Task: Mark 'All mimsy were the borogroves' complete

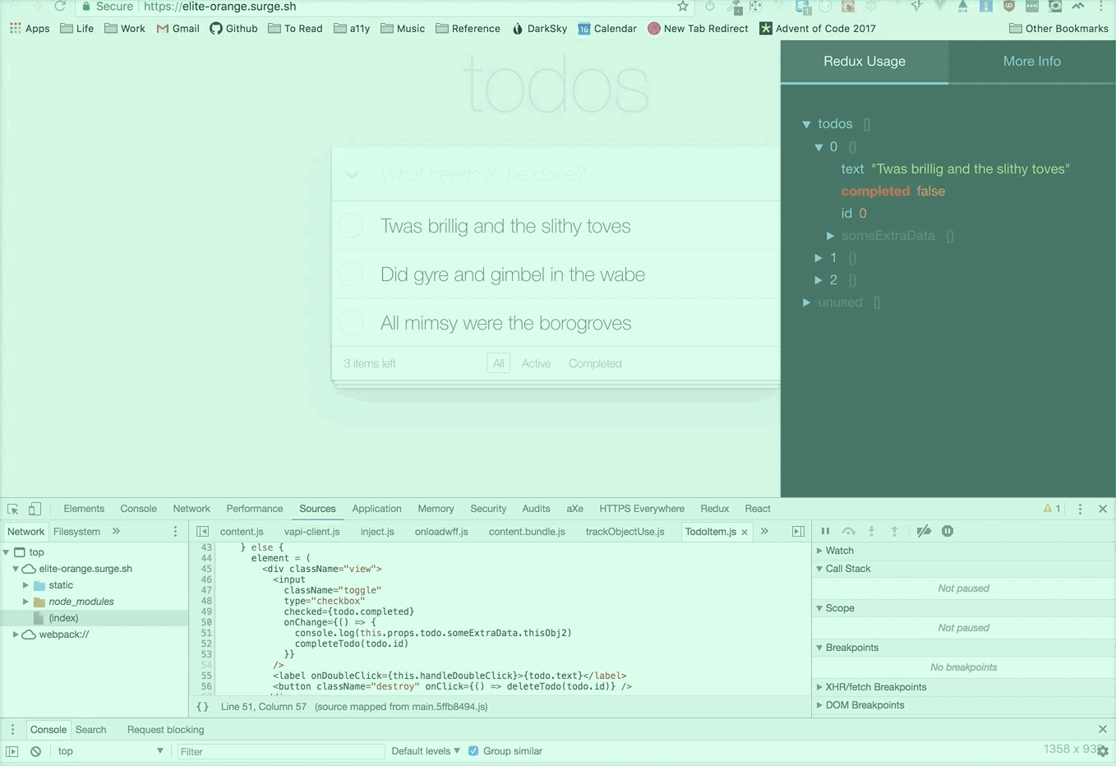Action: pyautogui.click(x=351, y=322)
